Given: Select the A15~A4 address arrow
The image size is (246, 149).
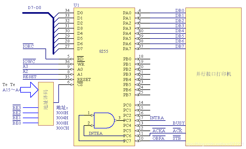Looking at the screenshot, I should point(29,90).
